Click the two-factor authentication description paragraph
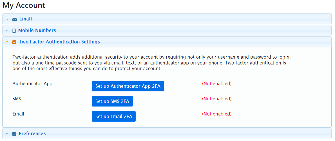335x141 pixels. pyautogui.click(x=149, y=63)
